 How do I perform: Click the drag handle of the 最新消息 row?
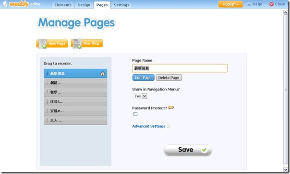[48, 74]
